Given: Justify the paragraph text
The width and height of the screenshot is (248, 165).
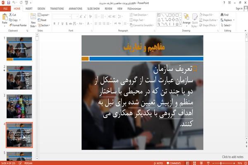Looking at the screenshot, I should [108, 24].
